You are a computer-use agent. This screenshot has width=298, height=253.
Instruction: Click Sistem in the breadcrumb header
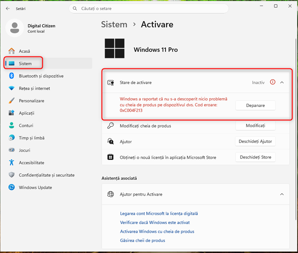click(x=114, y=24)
